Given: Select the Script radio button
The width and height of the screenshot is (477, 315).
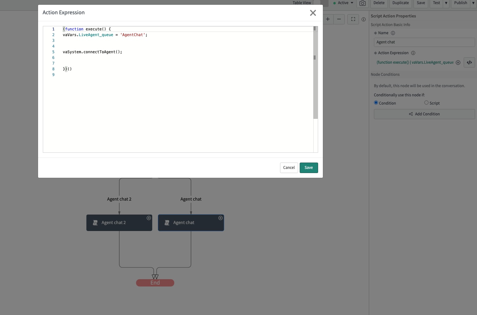Looking at the screenshot, I should click(426, 103).
